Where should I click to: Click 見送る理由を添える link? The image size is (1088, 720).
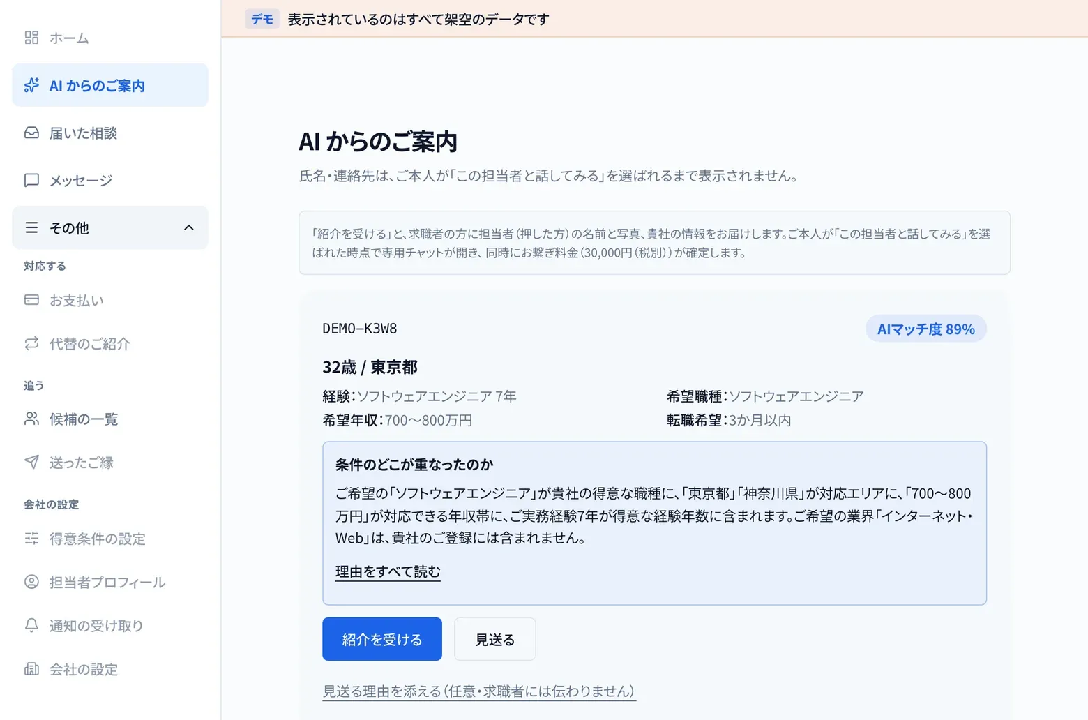click(x=479, y=691)
